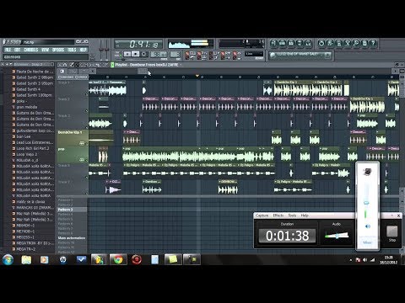
Task: Open the Step Sequencer view icon
Action: pyautogui.click(x=282, y=43)
